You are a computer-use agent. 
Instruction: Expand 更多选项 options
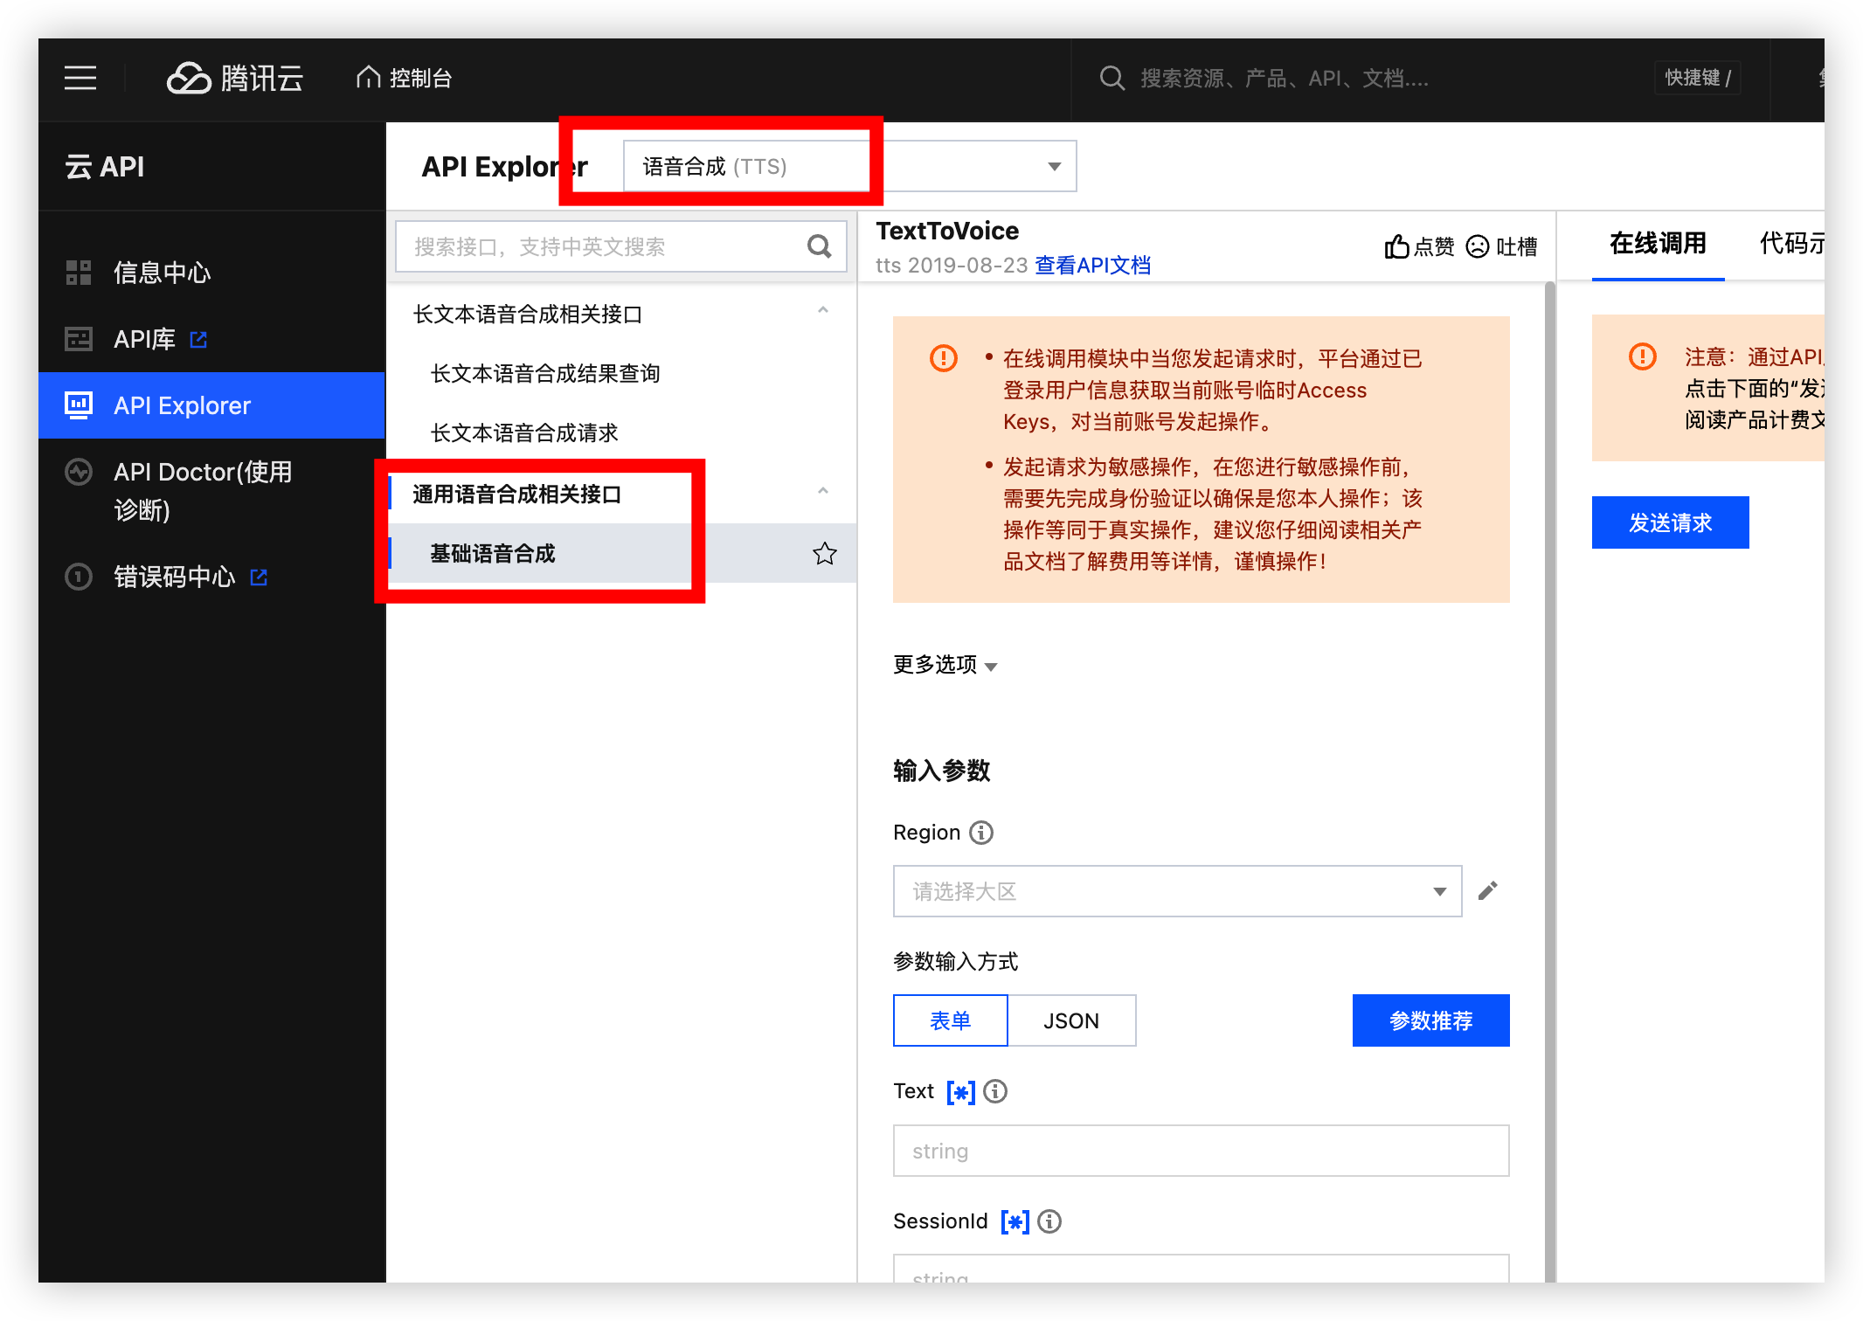[x=945, y=664]
